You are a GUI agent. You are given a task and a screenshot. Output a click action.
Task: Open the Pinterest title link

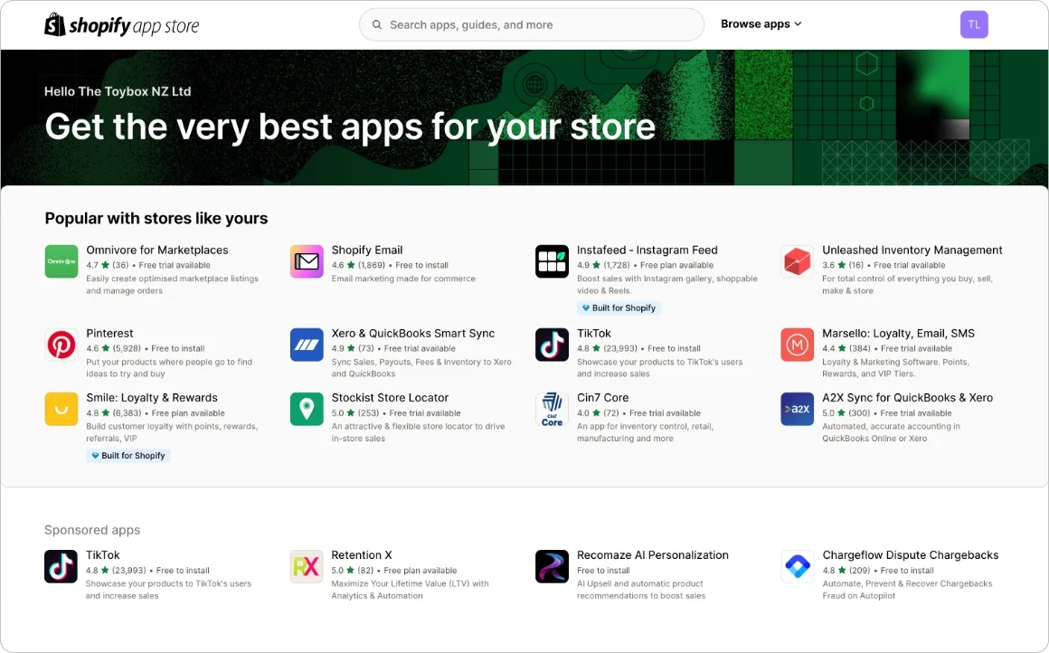click(109, 333)
